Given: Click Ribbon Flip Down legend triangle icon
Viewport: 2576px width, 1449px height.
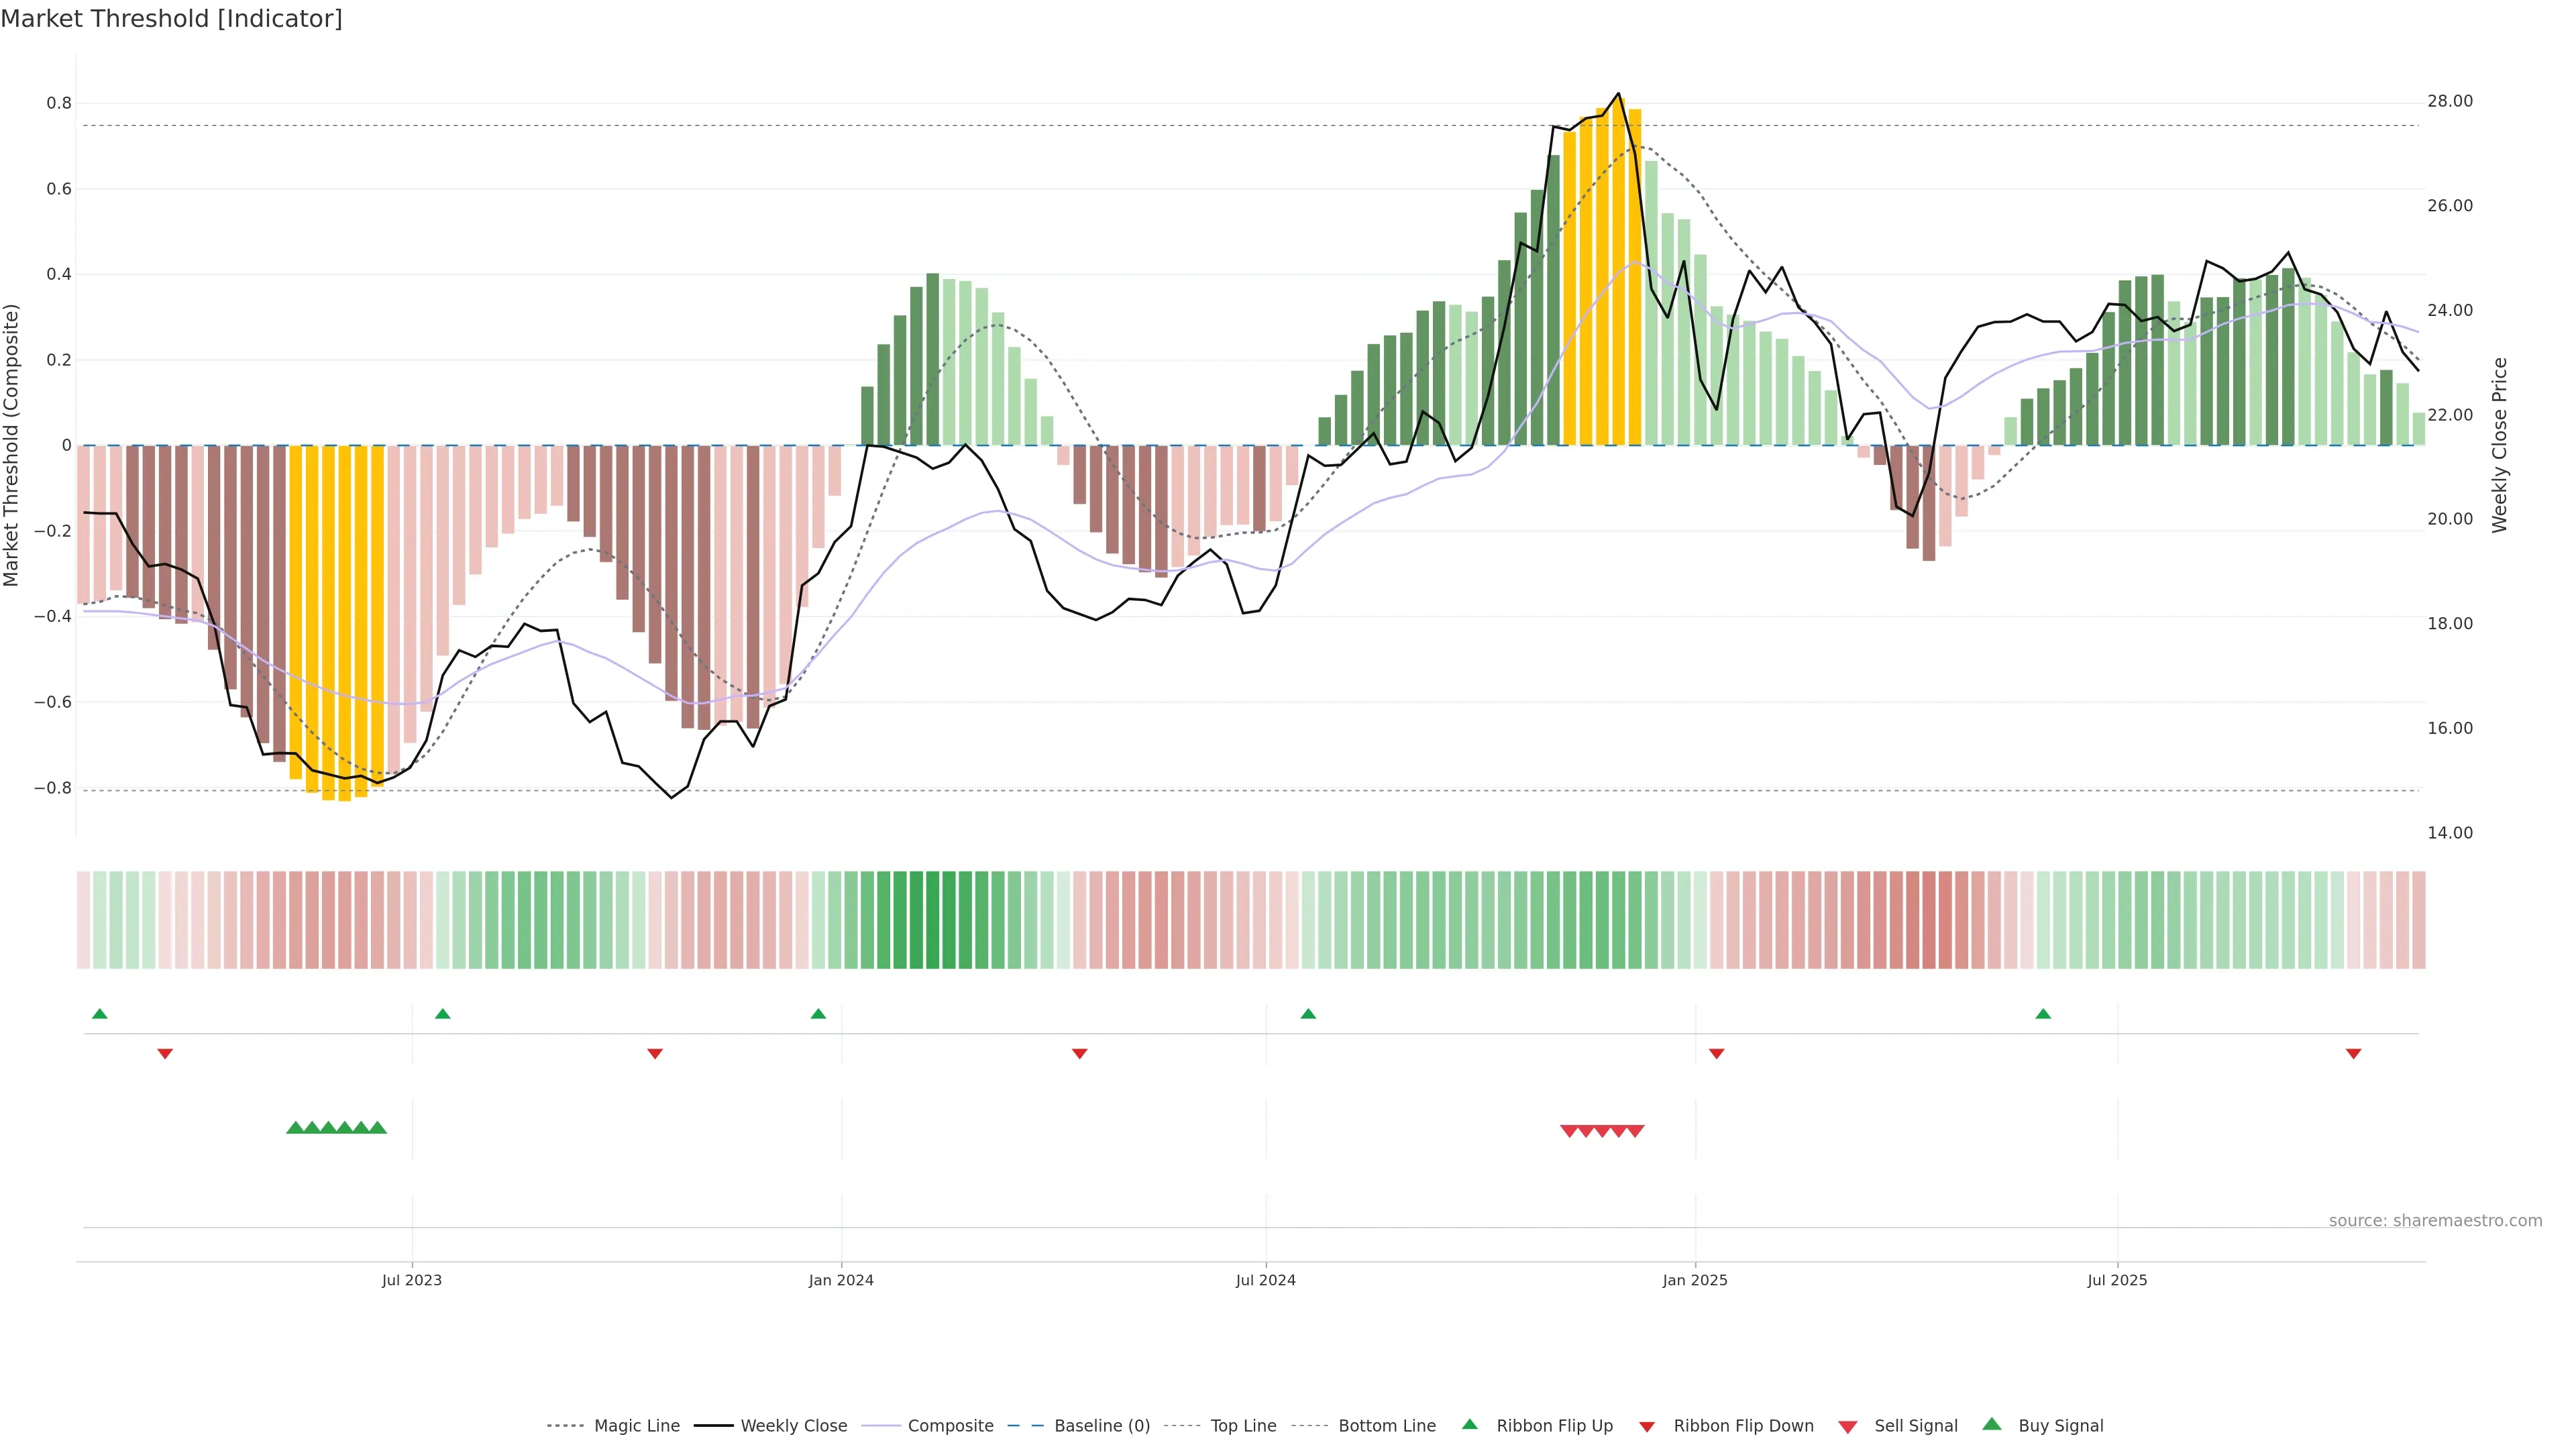Looking at the screenshot, I should coord(1647,1427).
